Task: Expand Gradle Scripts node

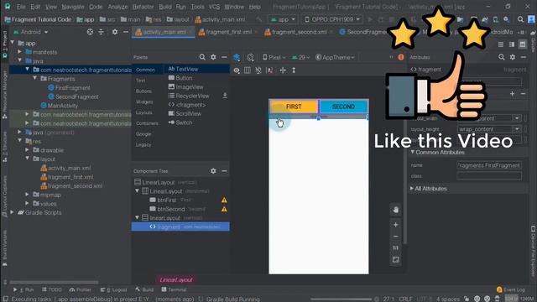Action: pyautogui.click(x=13, y=212)
